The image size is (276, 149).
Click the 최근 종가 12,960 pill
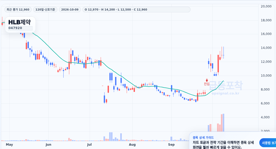tap(18, 10)
